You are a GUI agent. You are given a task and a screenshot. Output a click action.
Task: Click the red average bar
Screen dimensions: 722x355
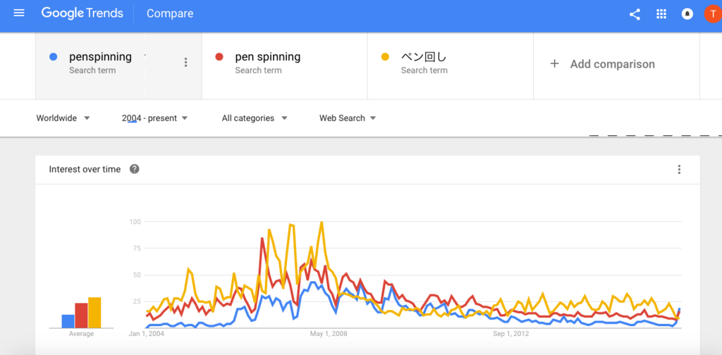(81, 316)
